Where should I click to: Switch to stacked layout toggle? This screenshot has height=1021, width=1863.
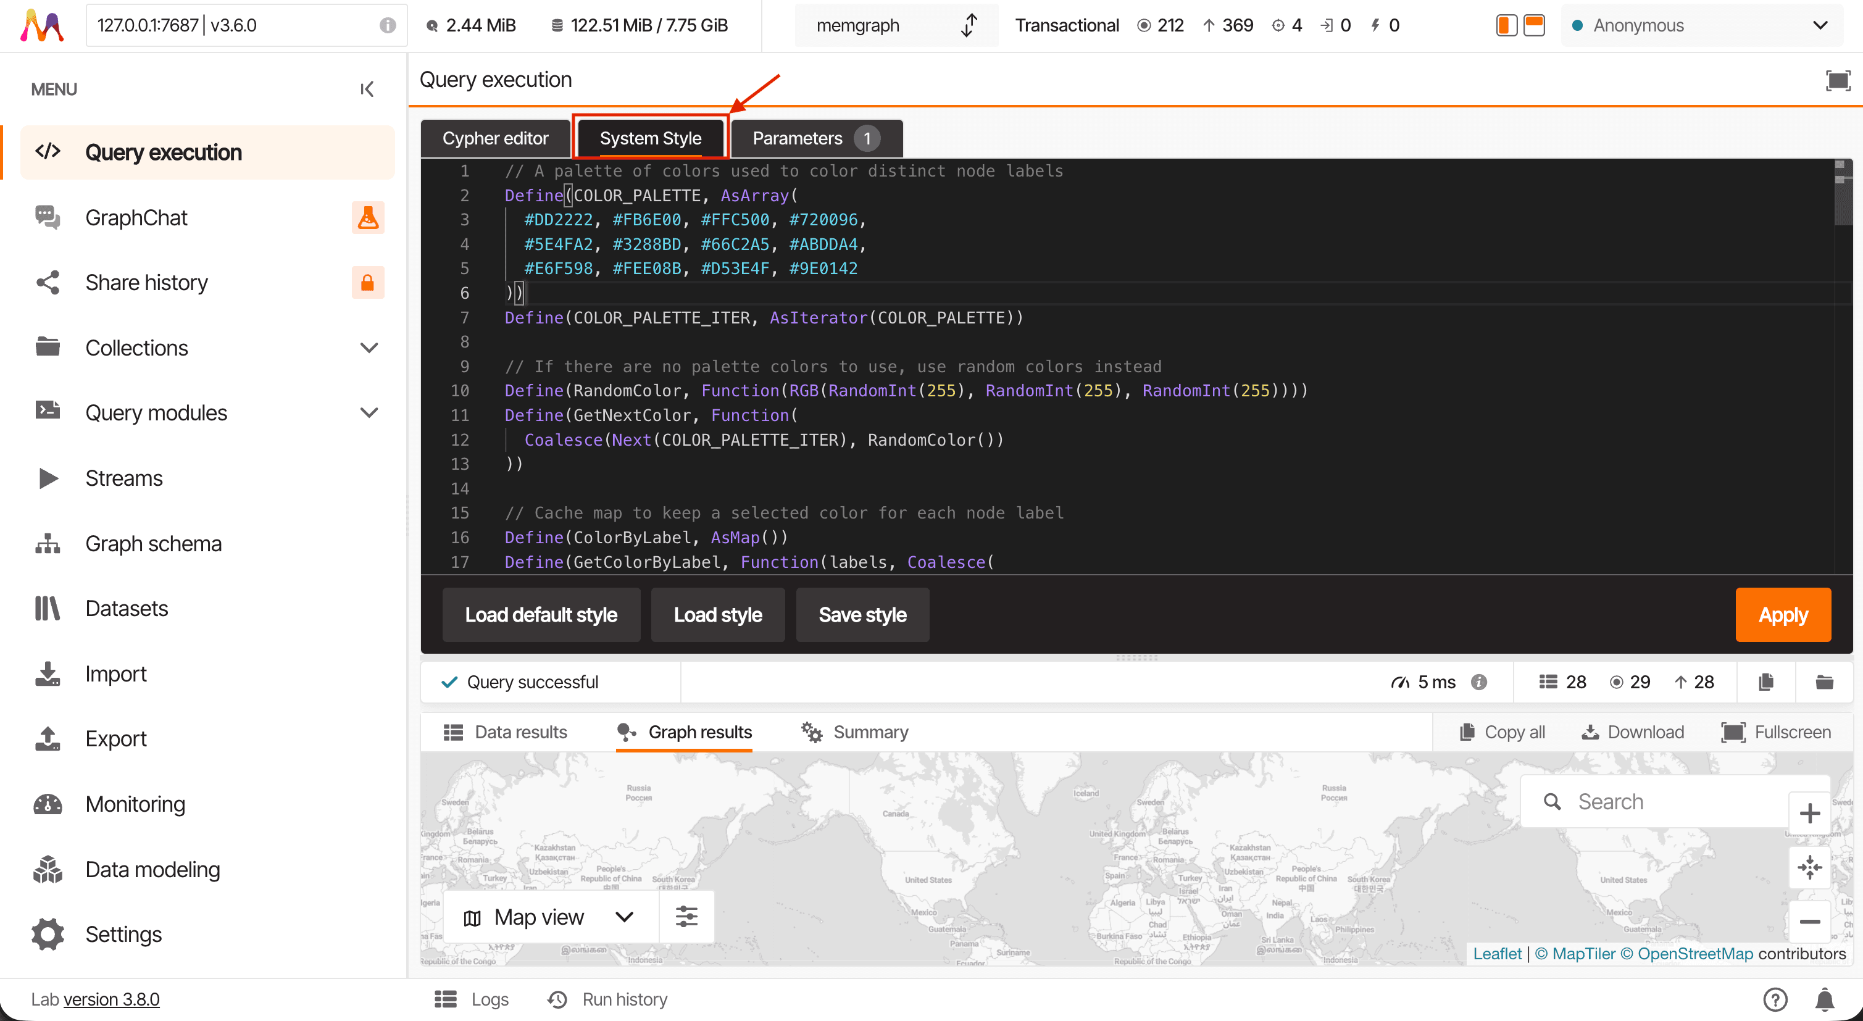(1534, 25)
